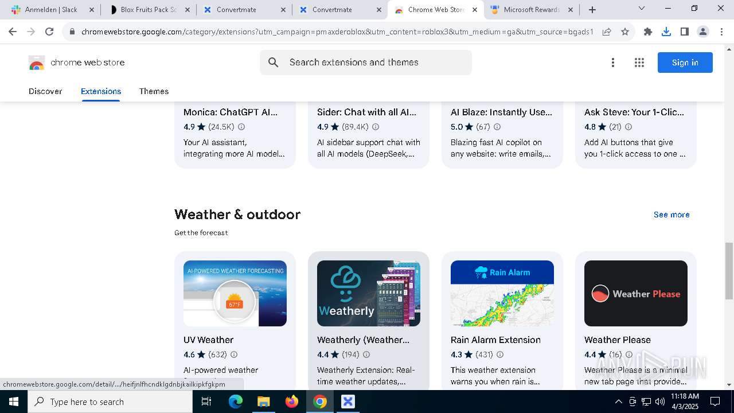This screenshot has height=413, width=734.
Task: Close the Blox Fruits Pack tab
Action: coord(187,10)
